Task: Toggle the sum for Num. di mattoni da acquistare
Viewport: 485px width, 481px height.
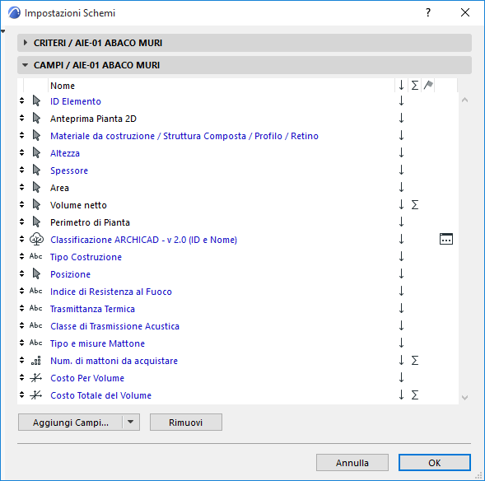Action: coord(415,361)
